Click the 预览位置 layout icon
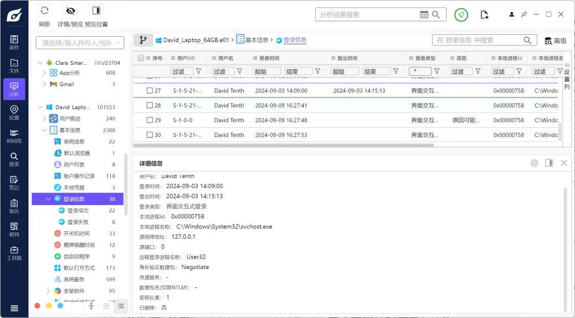This screenshot has height=318, width=575. pos(97,11)
